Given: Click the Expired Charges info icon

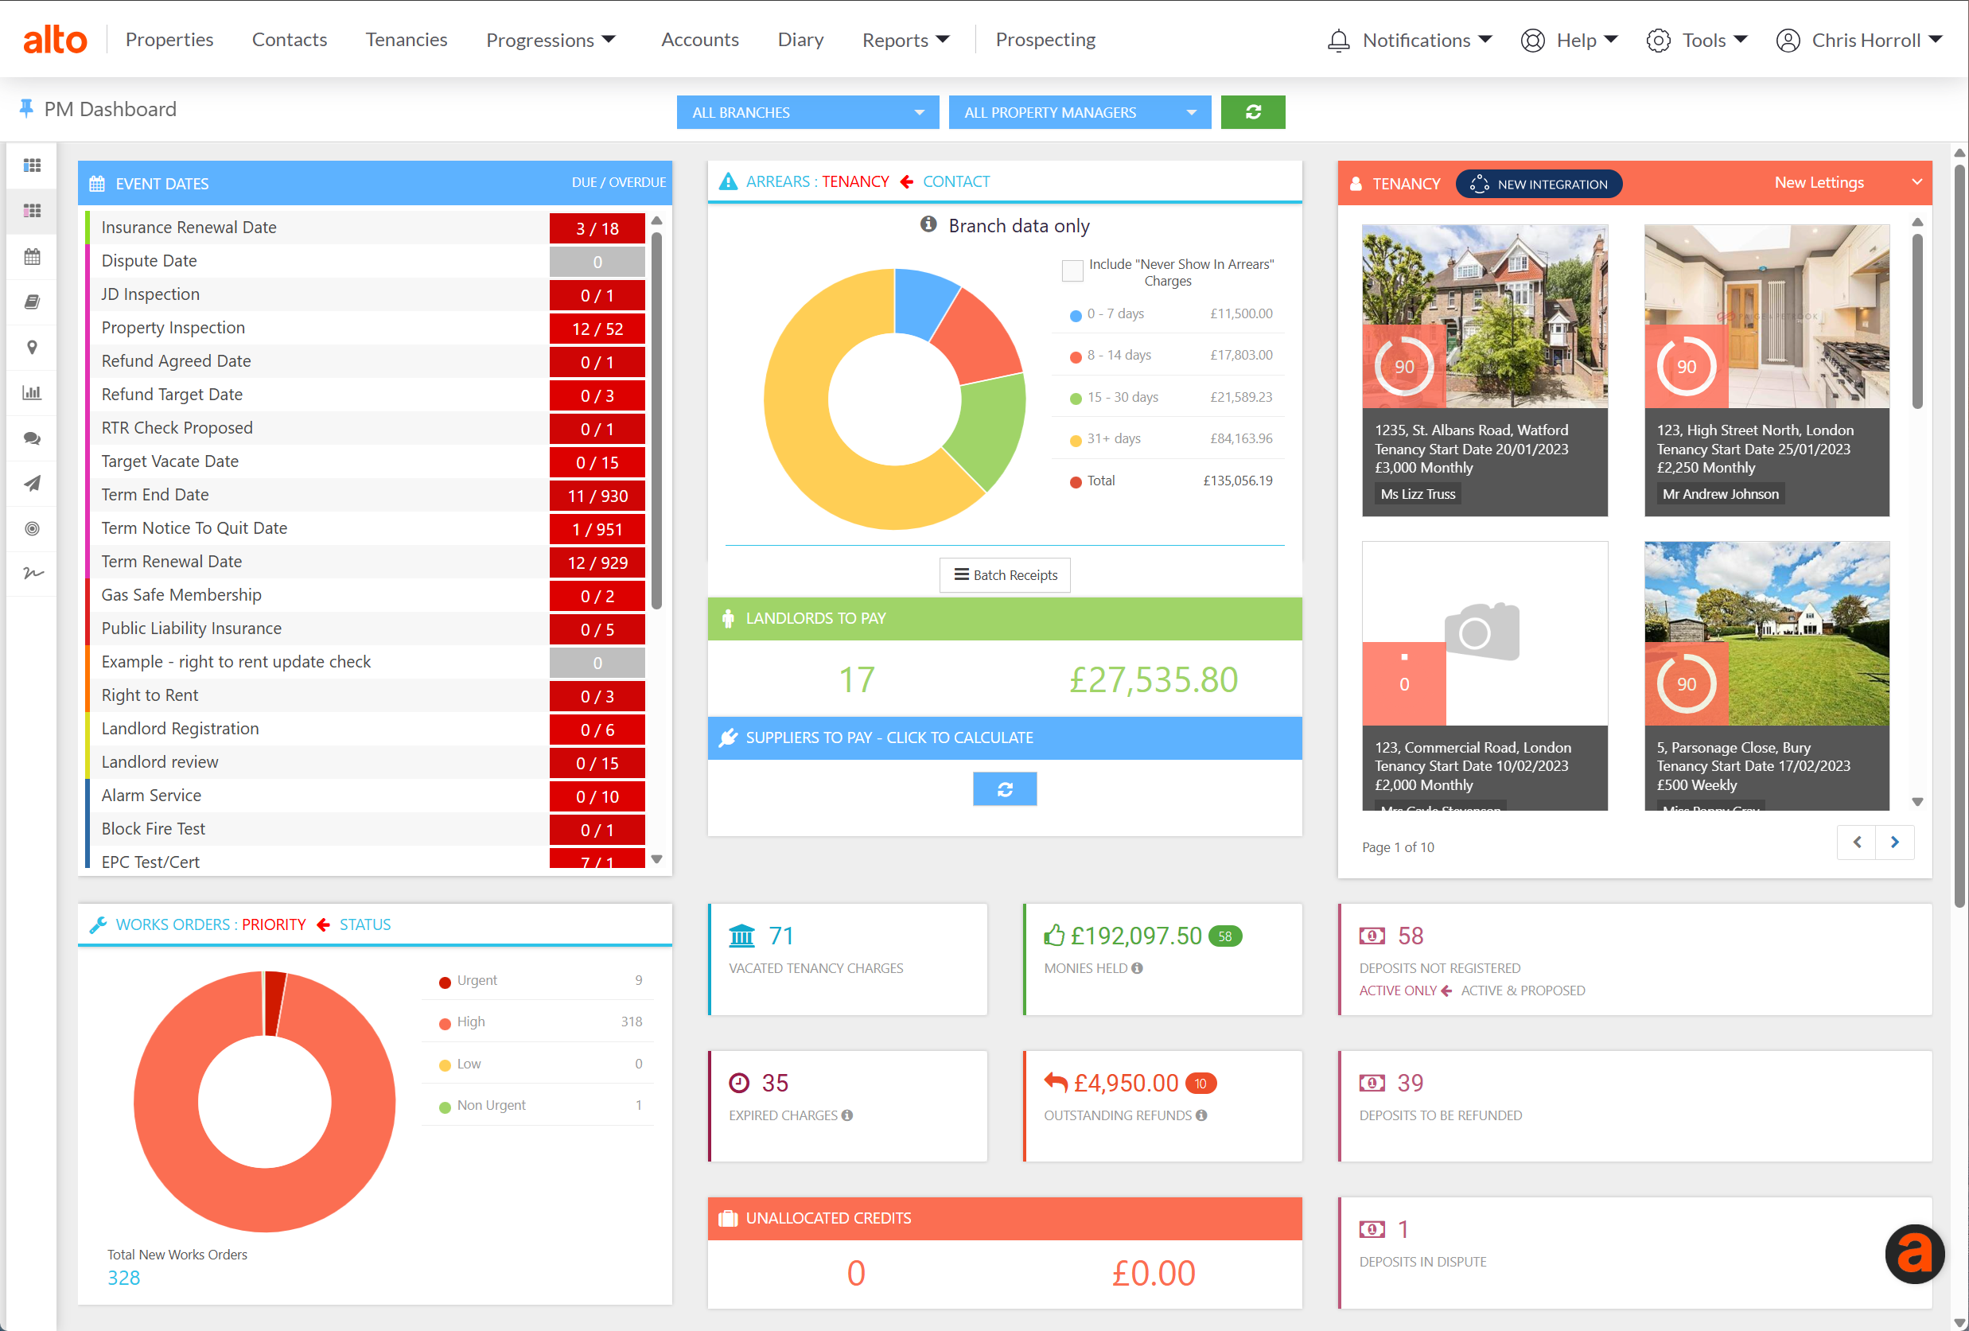Looking at the screenshot, I should [847, 1115].
